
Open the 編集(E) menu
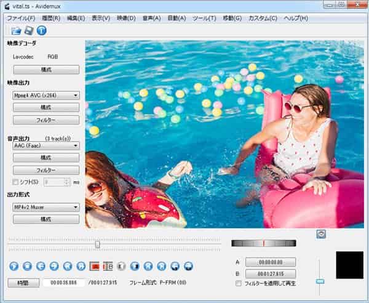pyautogui.click(x=76, y=18)
